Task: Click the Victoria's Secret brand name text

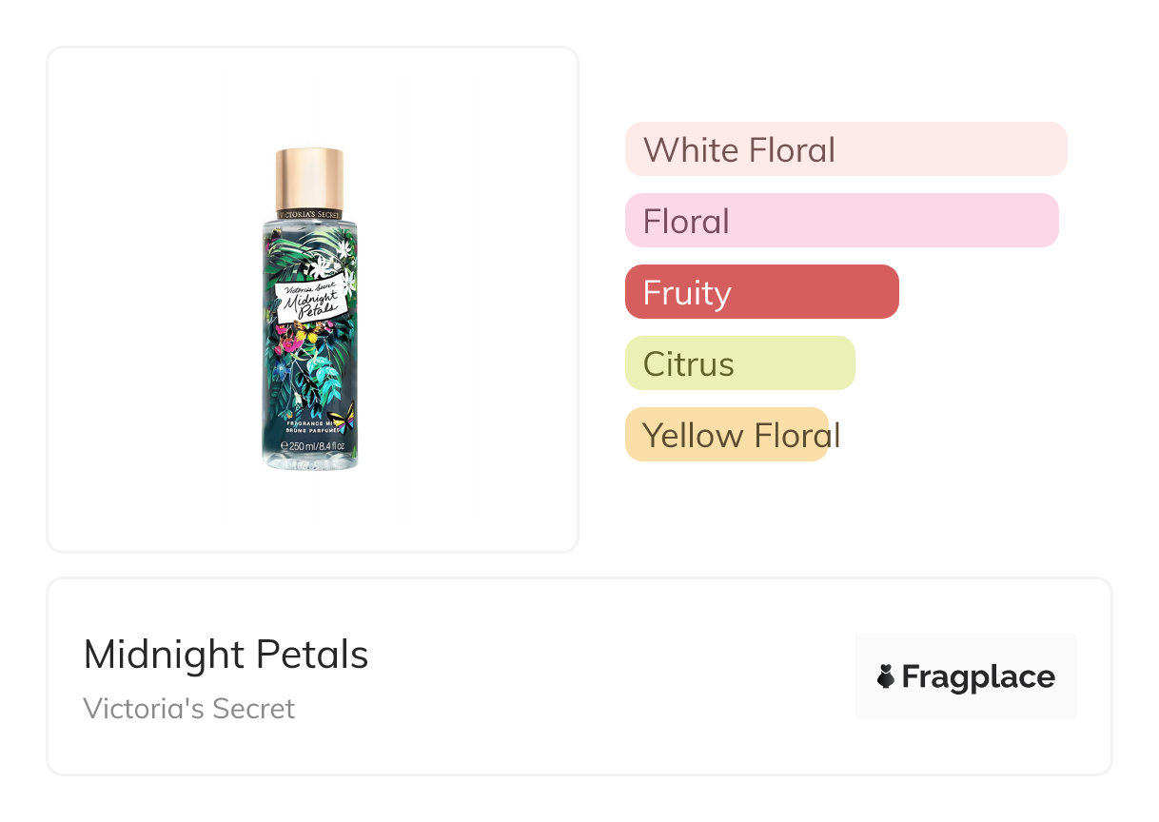Action: tap(189, 709)
